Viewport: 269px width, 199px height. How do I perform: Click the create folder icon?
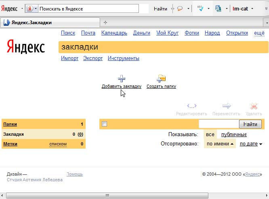pos(161,79)
